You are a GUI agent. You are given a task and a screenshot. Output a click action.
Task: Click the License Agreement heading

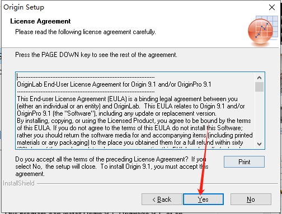click(40, 21)
